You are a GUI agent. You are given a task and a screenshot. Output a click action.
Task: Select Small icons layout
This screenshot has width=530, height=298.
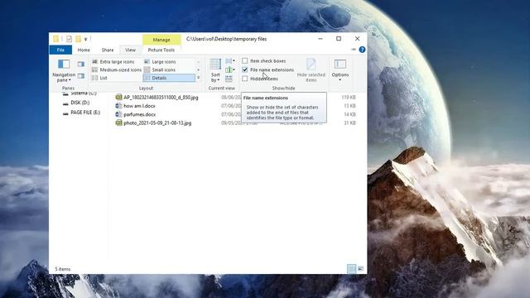[x=168, y=70]
